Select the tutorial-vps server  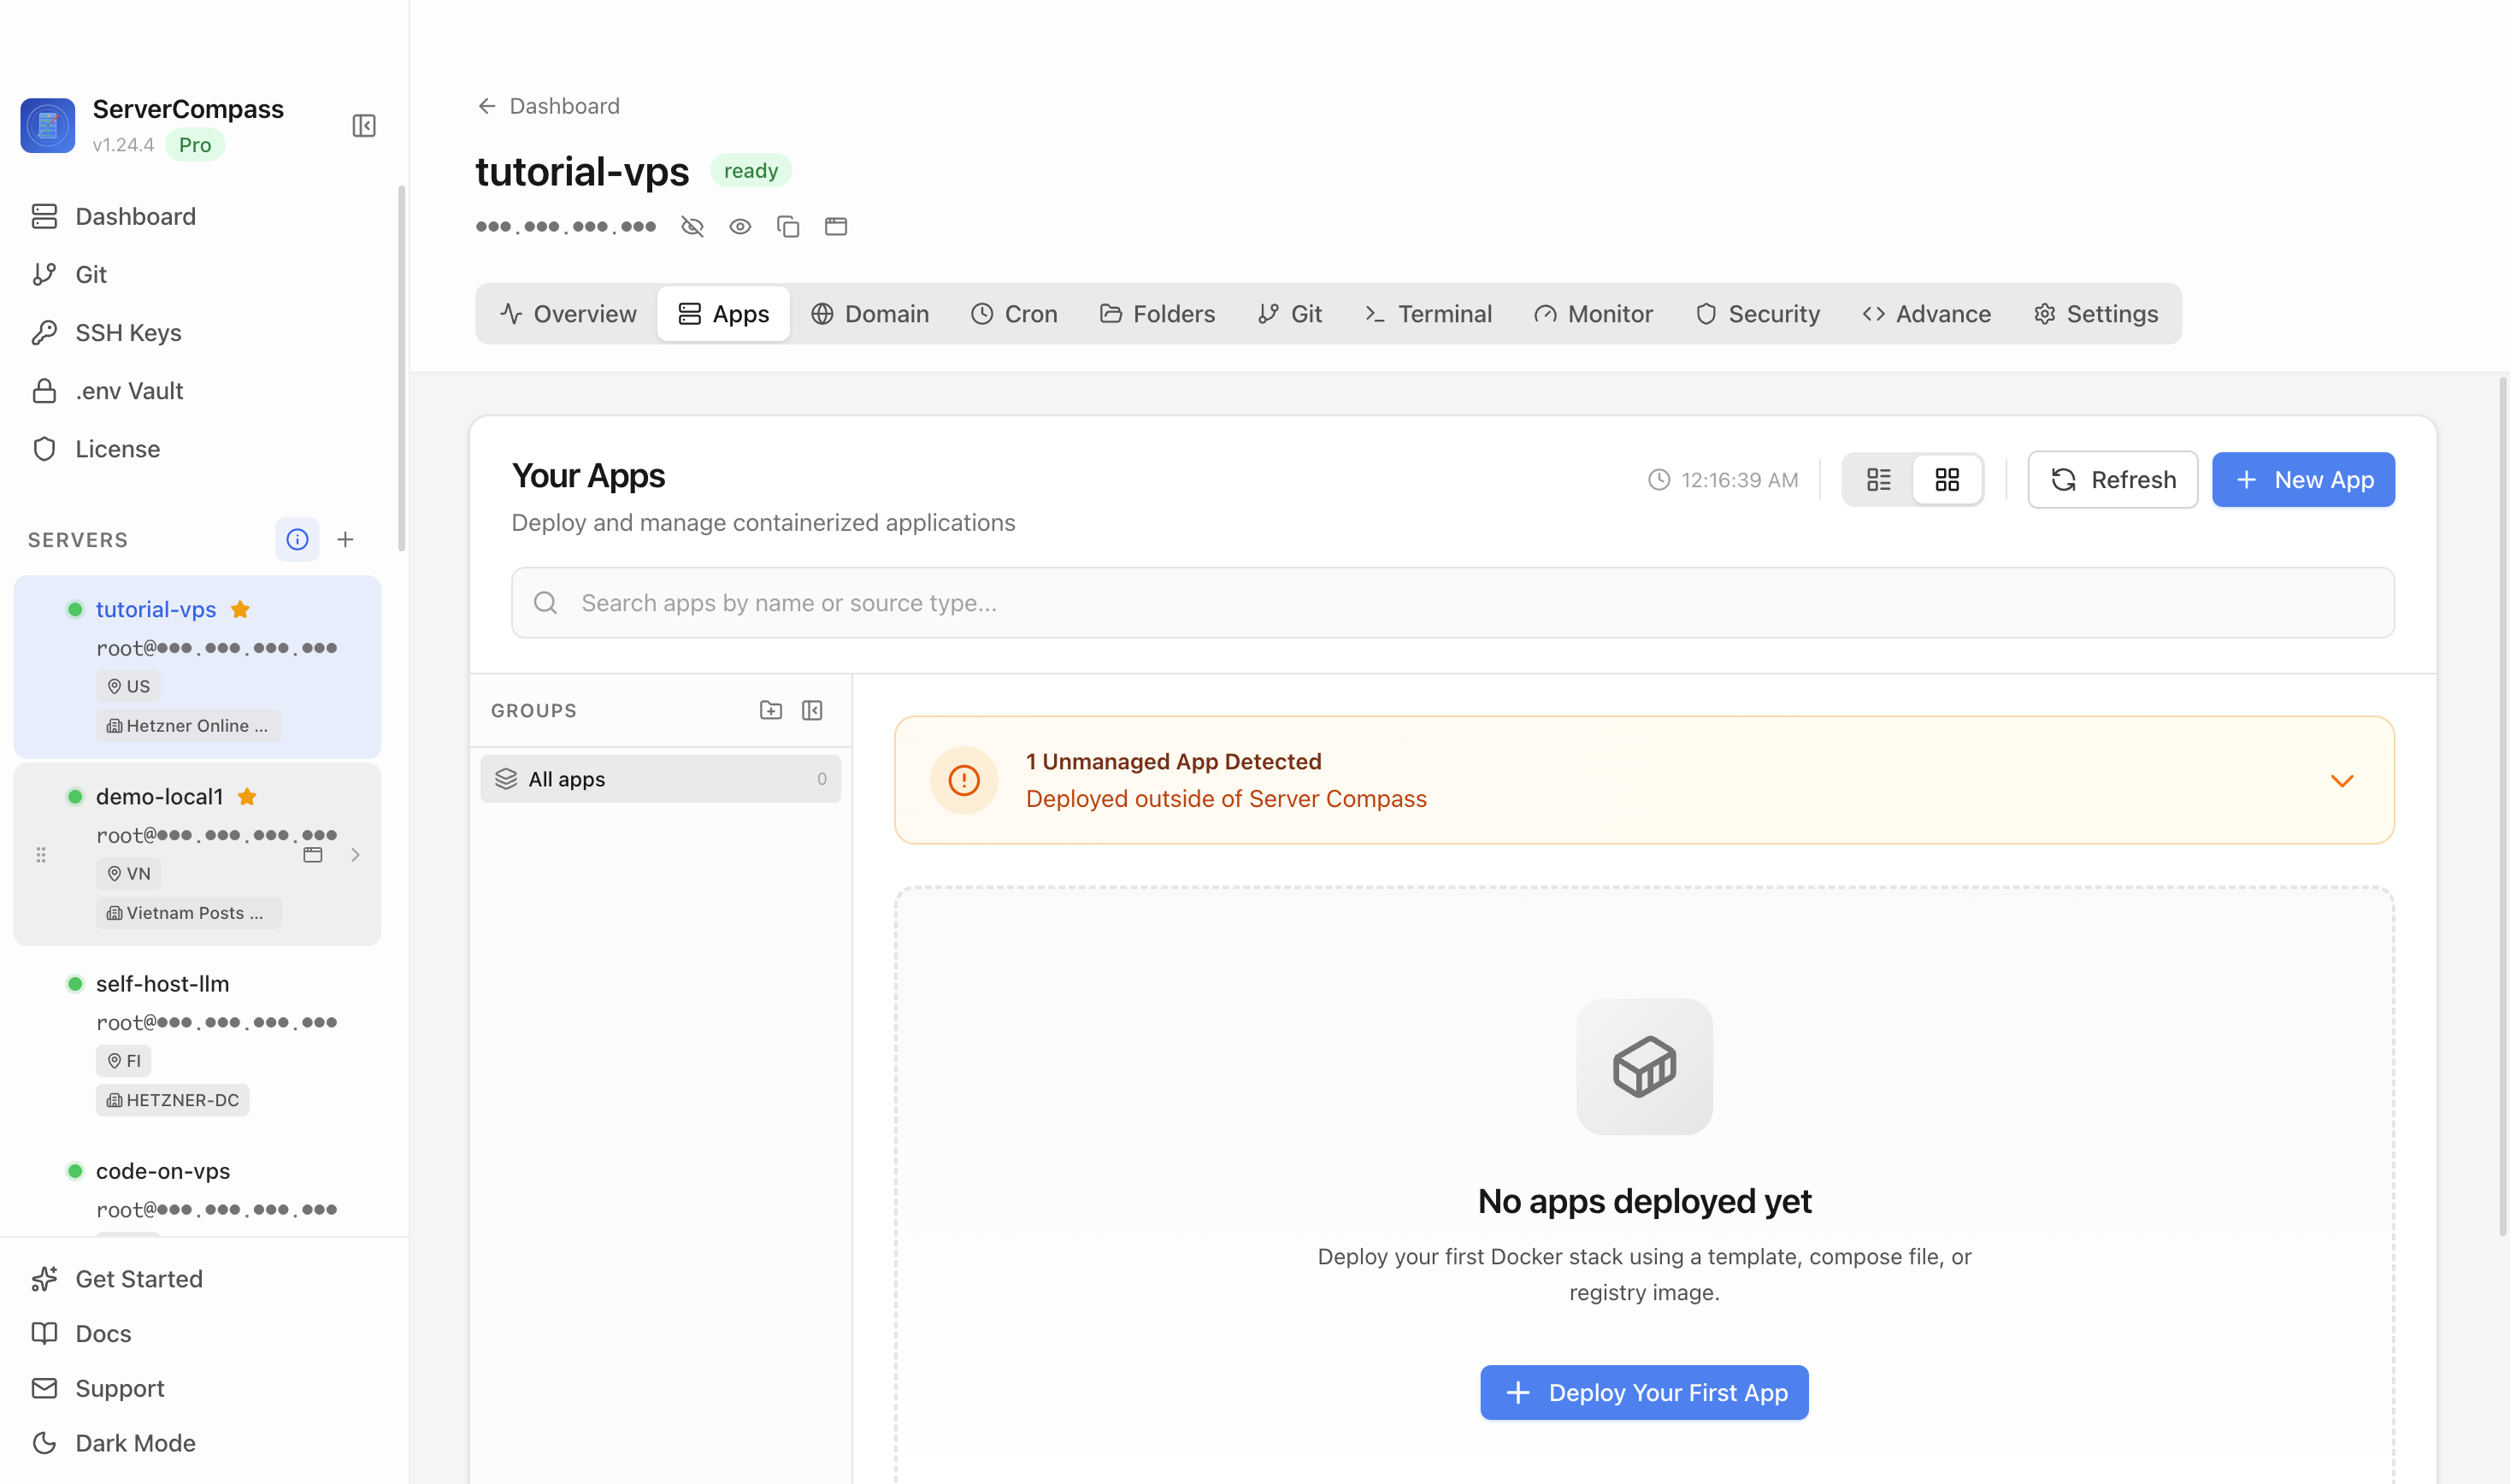pyautogui.click(x=198, y=667)
